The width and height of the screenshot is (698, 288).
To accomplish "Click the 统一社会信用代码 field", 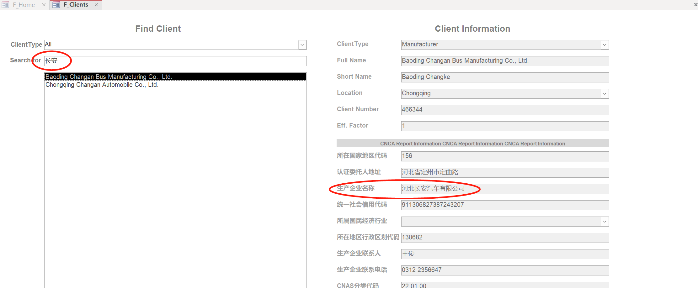I will (x=505, y=205).
